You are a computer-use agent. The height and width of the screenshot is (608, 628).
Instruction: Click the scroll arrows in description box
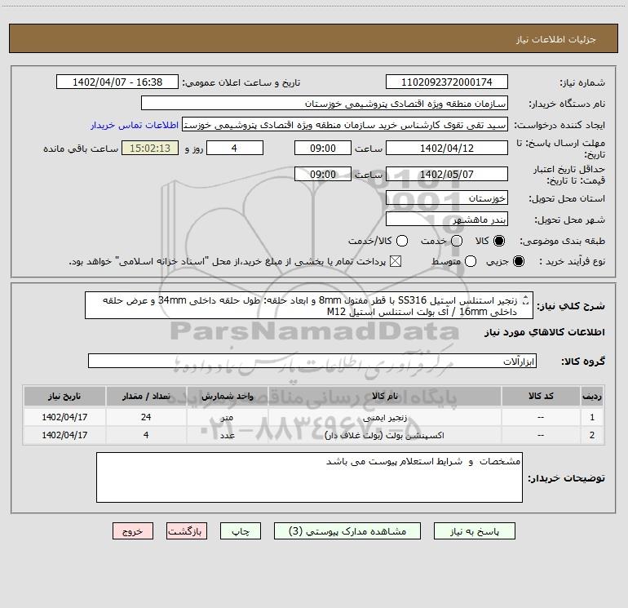pos(526,300)
